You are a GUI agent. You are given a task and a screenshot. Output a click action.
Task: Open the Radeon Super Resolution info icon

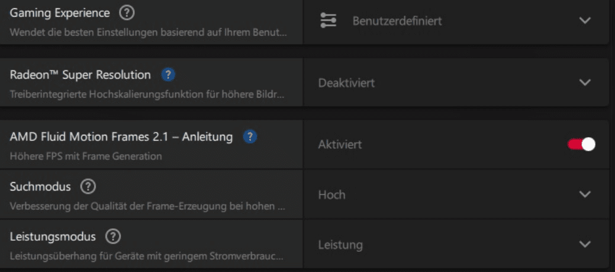[169, 75]
